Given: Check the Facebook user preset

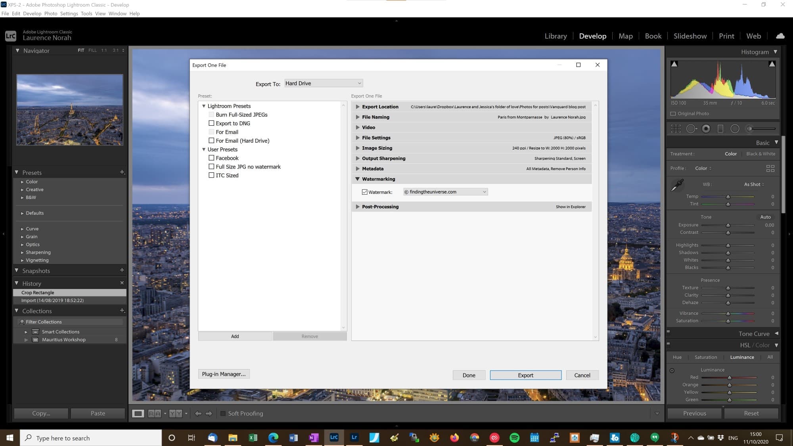Looking at the screenshot, I should [212, 158].
